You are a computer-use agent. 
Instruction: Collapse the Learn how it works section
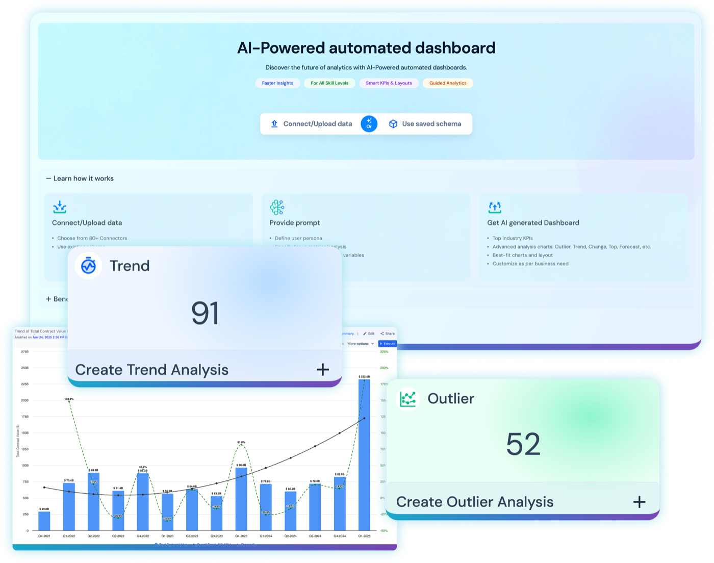[x=80, y=178]
